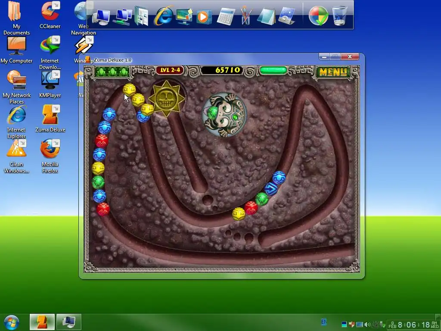Launch the Zuma Deluxe desktop shortcut
Image resolution: width=441 pixels, height=331 pixels.
click(x=50, y=119)
